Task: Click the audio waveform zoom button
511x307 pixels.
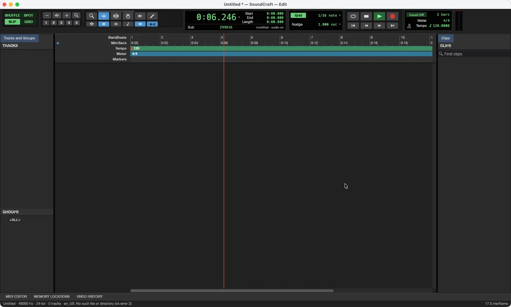Action: [x=57, y=15]
